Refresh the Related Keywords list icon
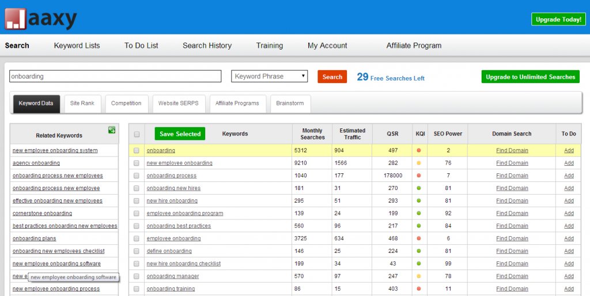590x296 pixels. pyautogui.click(x=112, y=130)
